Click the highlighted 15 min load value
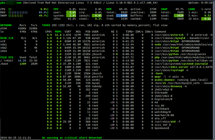Image resolution: width=215 pixels, height=140 pixels. pyautogui.click(x=206, y=19)
